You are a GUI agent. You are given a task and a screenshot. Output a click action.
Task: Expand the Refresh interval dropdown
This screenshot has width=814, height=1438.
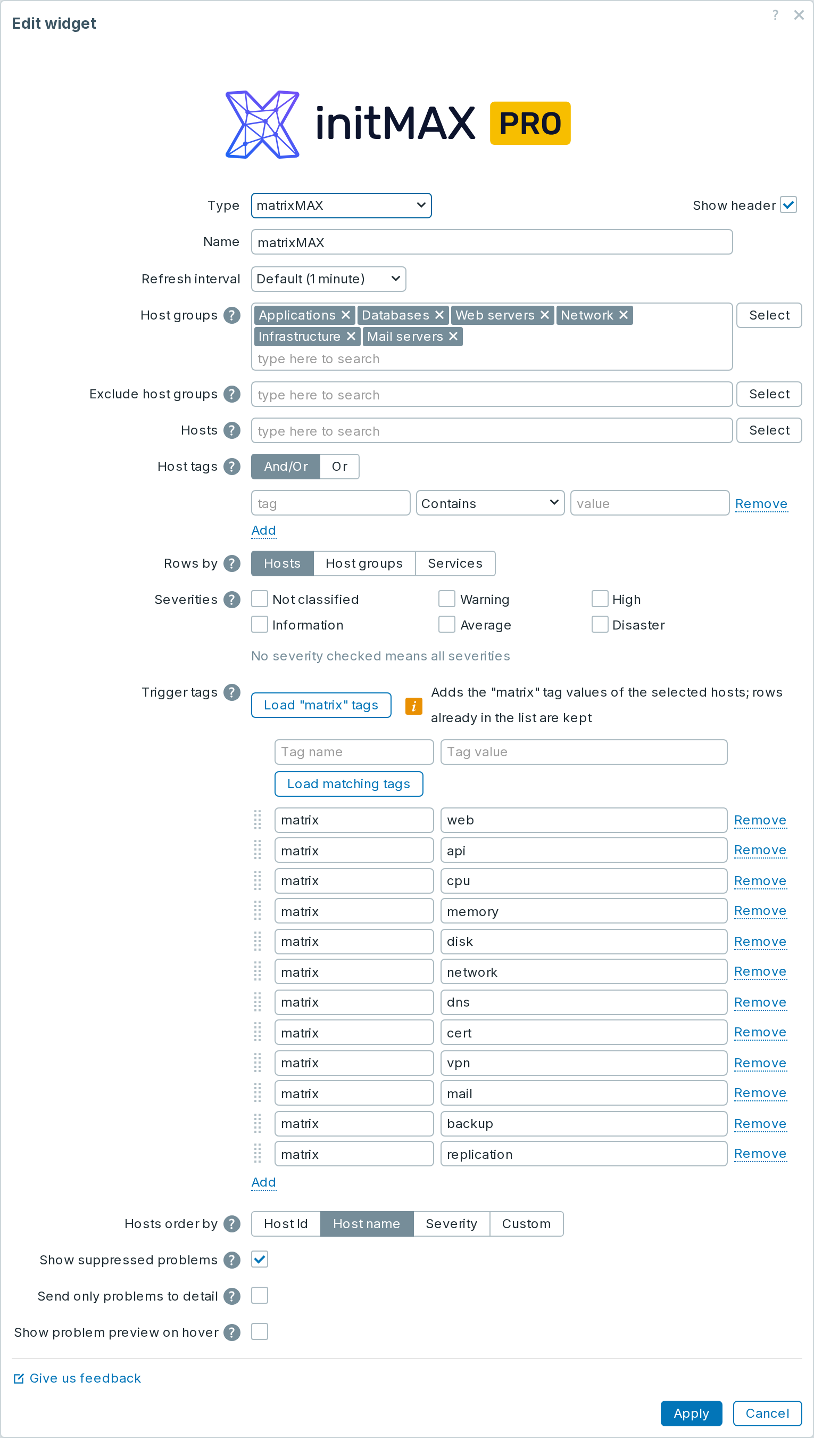(x=328, y=279)
